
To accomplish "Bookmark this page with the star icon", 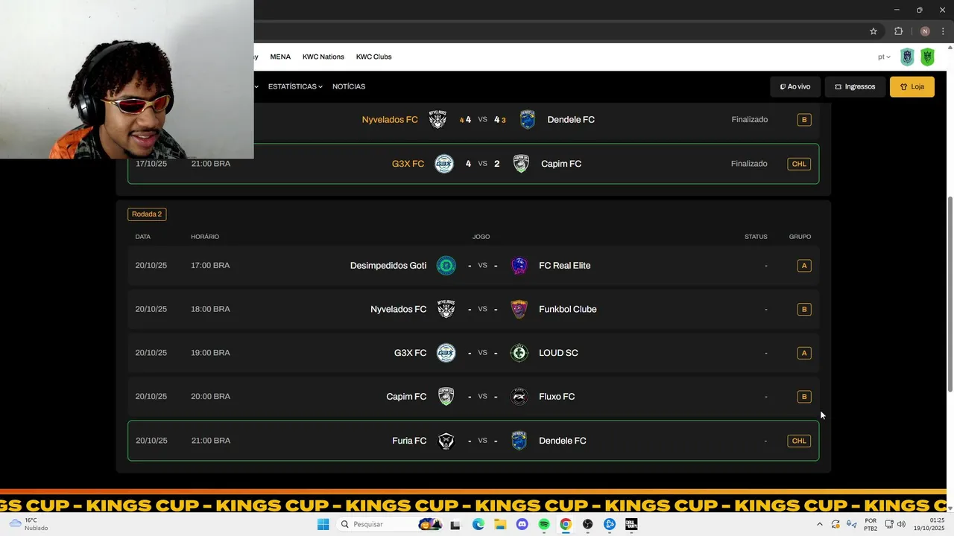I will [874, 31].
